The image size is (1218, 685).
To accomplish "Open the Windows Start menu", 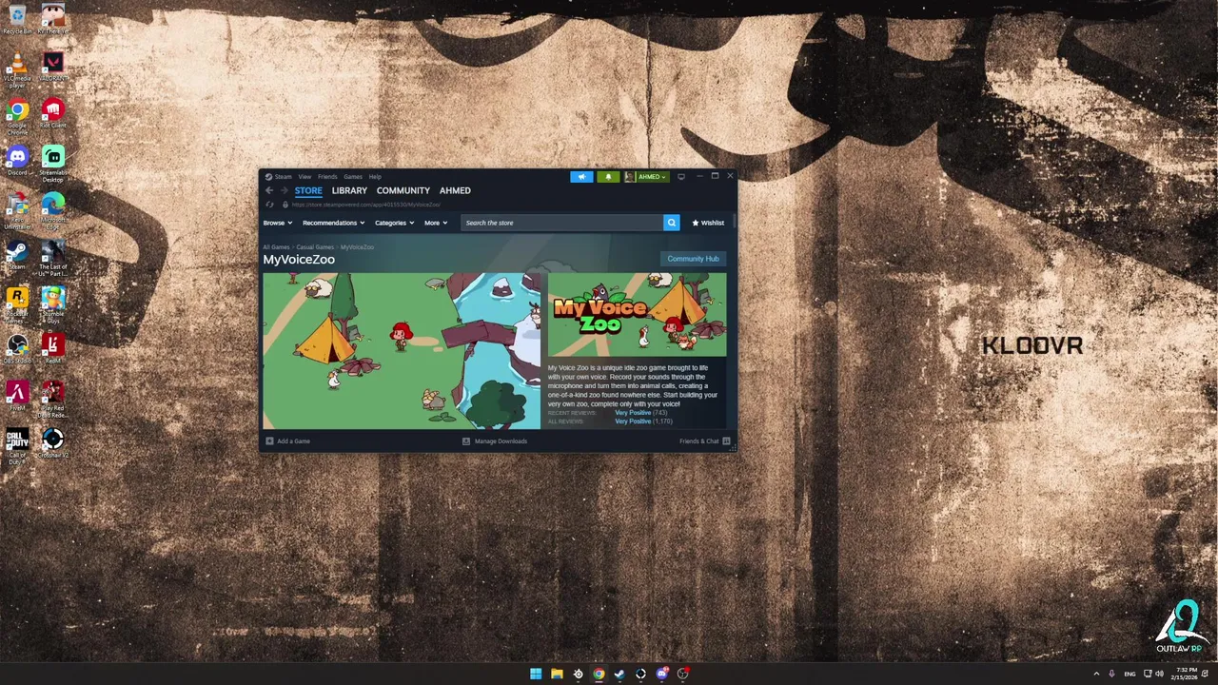I will pyautogui.click(x=536, y=674).
